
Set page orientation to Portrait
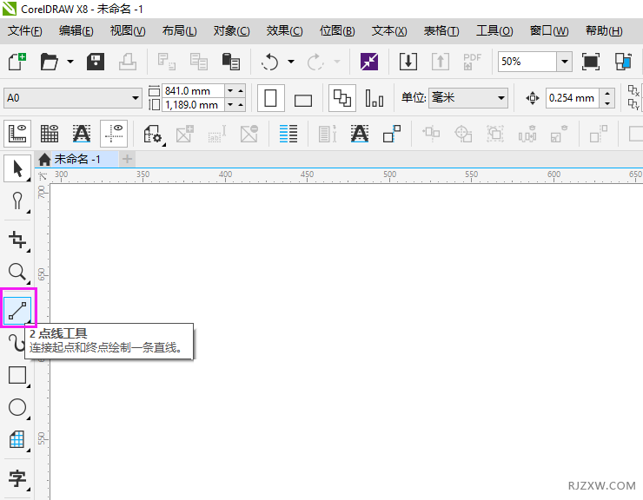point(270,98)
